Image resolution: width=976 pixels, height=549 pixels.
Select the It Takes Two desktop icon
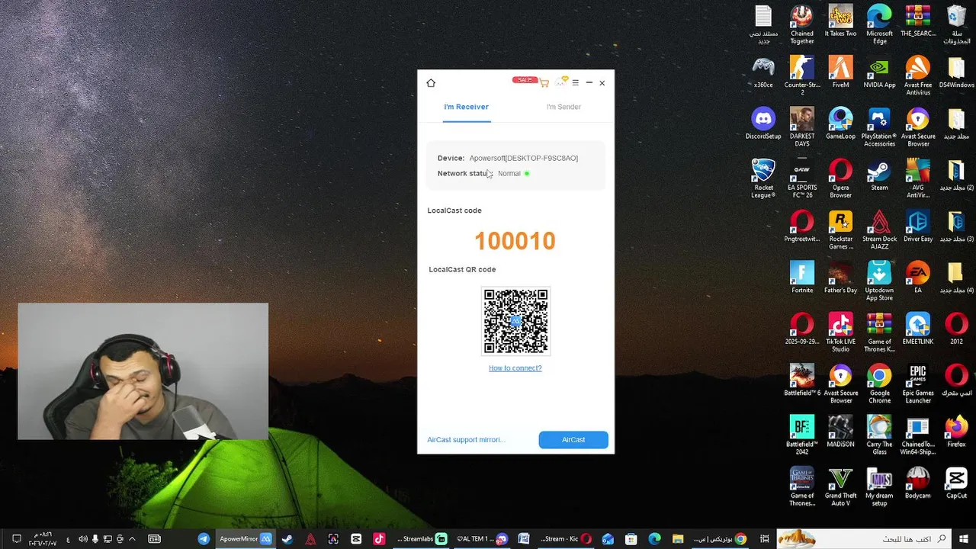[x=840, y=21]
